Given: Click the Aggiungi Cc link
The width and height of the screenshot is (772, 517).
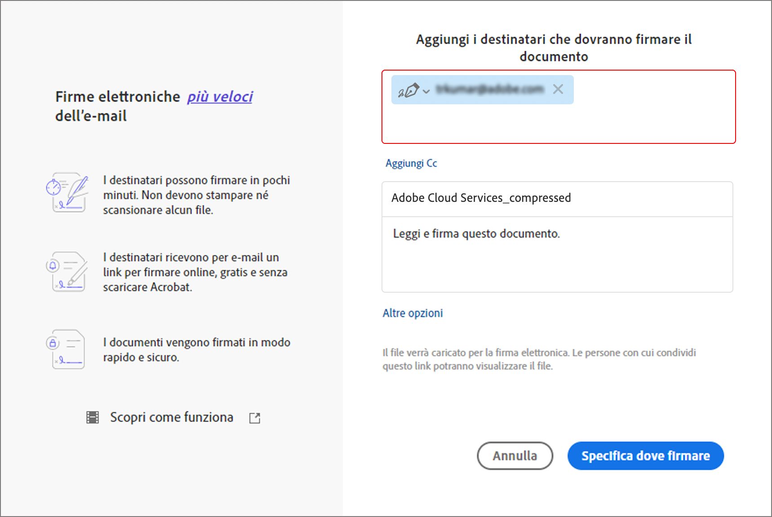Looking at the screenshot, I should pyautogui.click(x=411, y=163).
